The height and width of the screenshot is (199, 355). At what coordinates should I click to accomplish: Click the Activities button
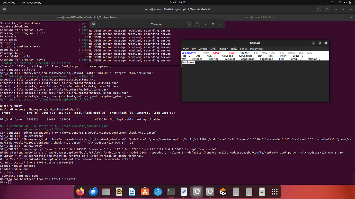pyautogui.click(x=9, y=3)
